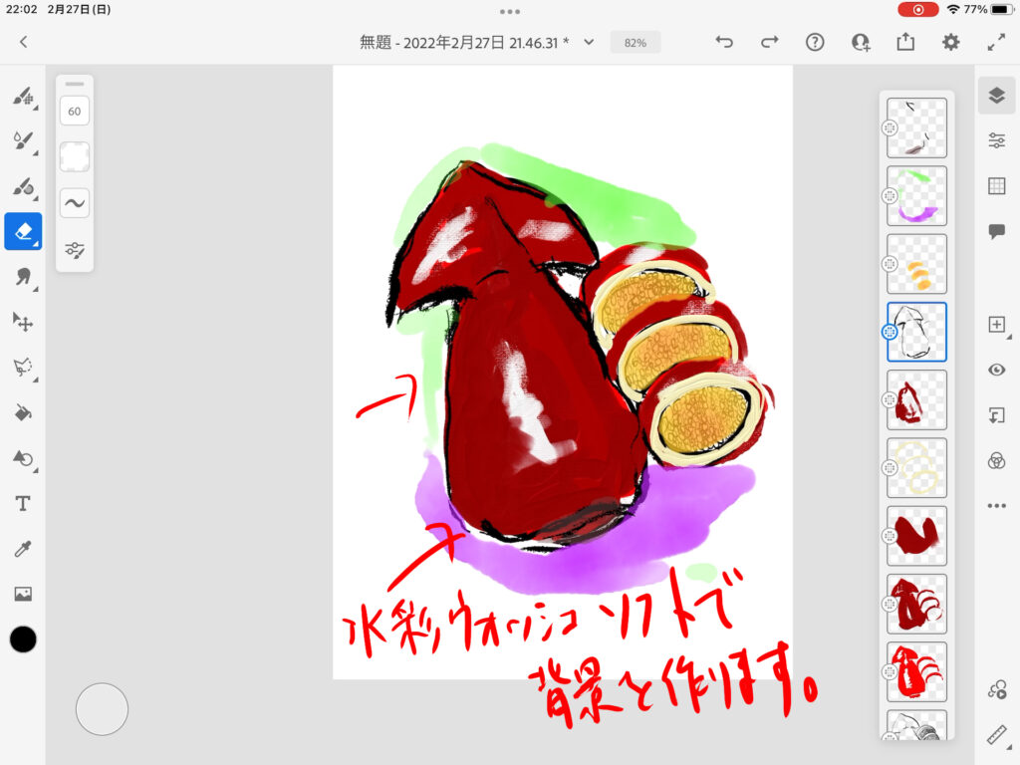Open the three-dots layer actions menu
The width and height of the screenshot is (1020, 765).
pos(996,506)
